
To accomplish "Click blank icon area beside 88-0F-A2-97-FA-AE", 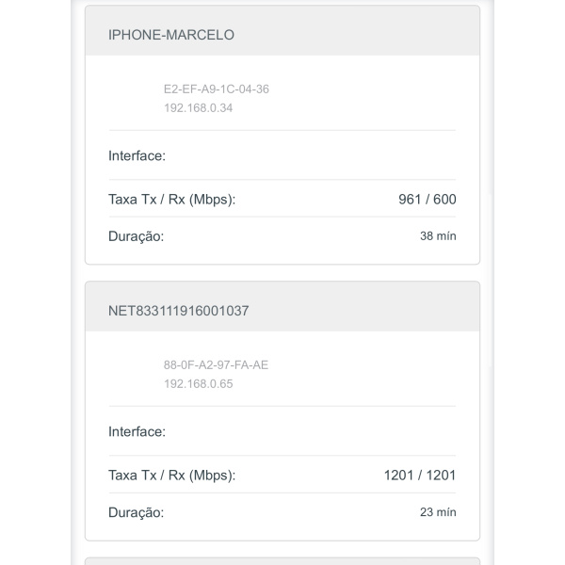I will [134, 374].
